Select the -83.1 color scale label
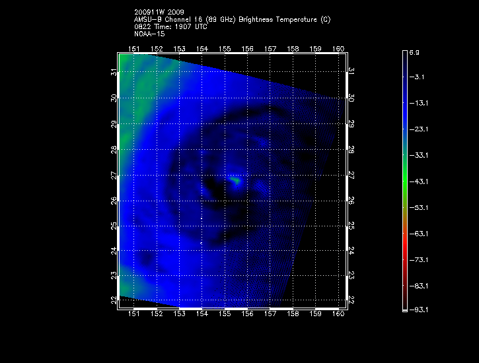The height and width of the screenshot is (363, 479). (419, 286)
